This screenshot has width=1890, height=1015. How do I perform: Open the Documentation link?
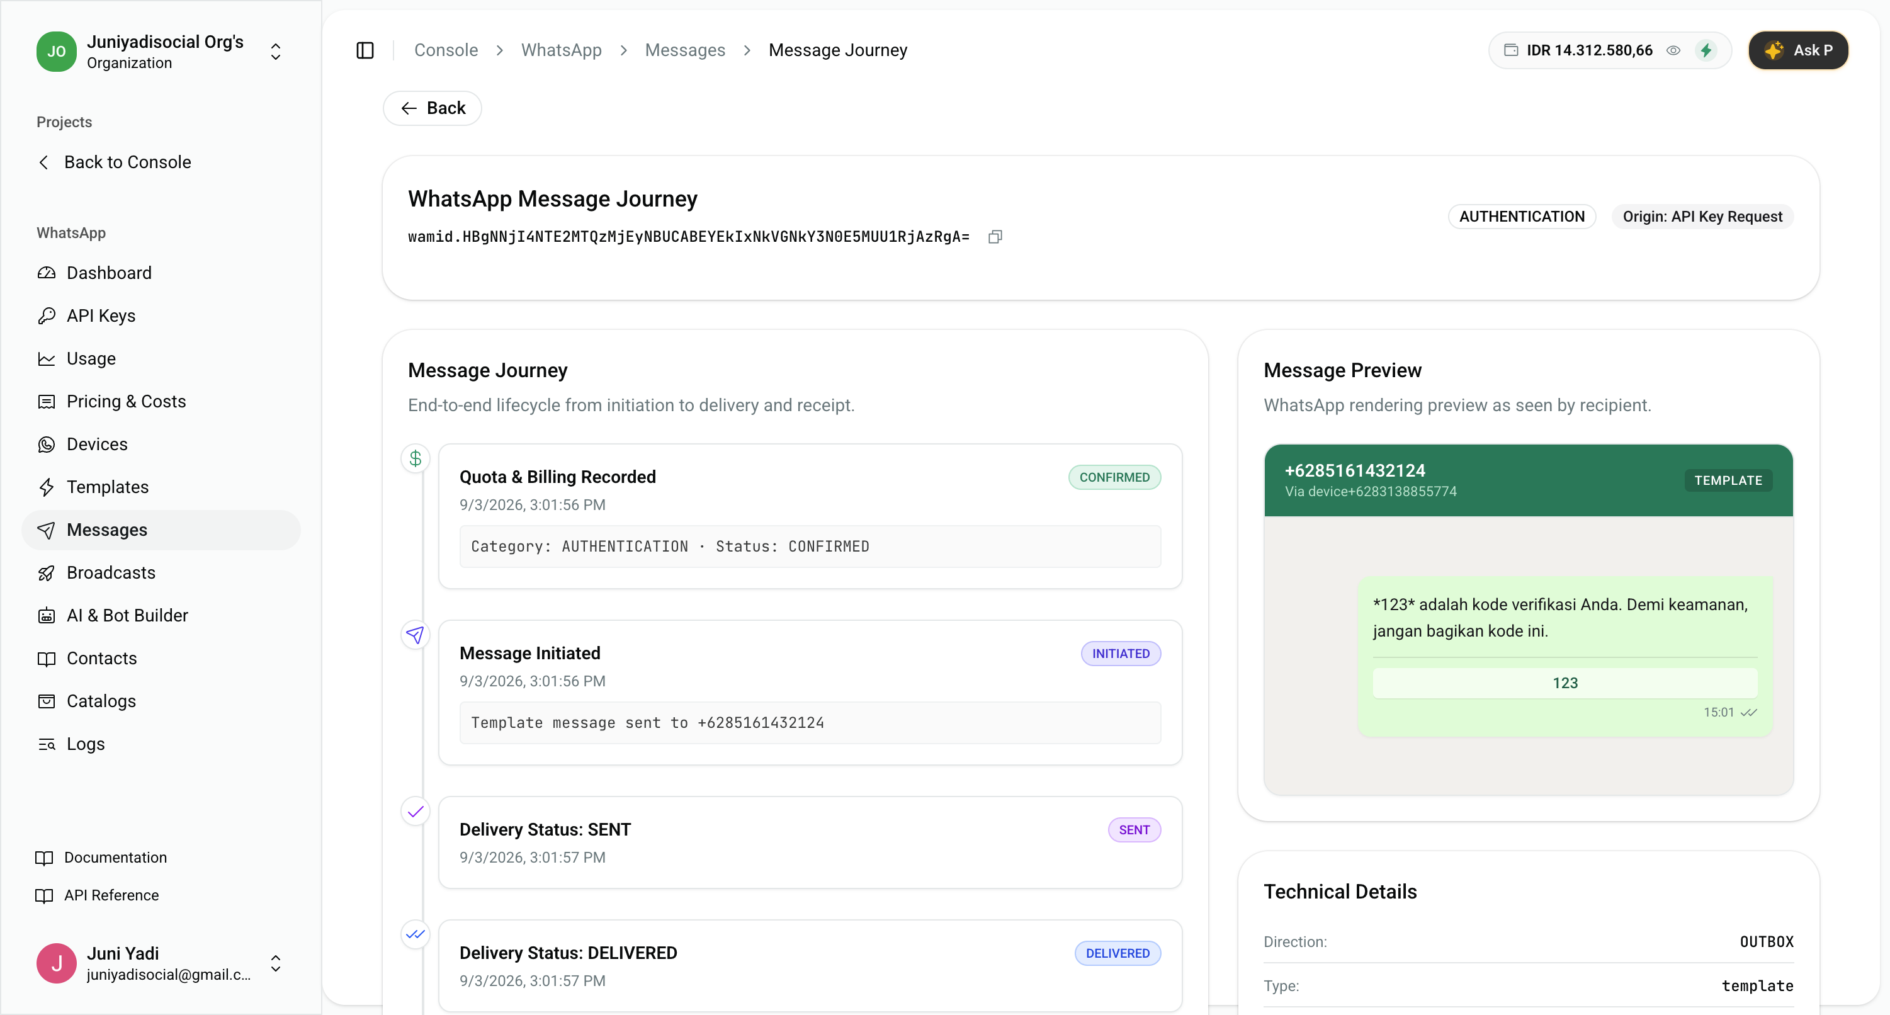101,857
